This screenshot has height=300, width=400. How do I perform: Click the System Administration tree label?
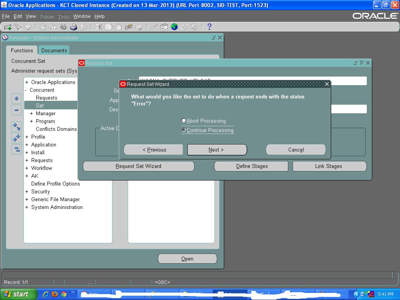click(57, 207)
